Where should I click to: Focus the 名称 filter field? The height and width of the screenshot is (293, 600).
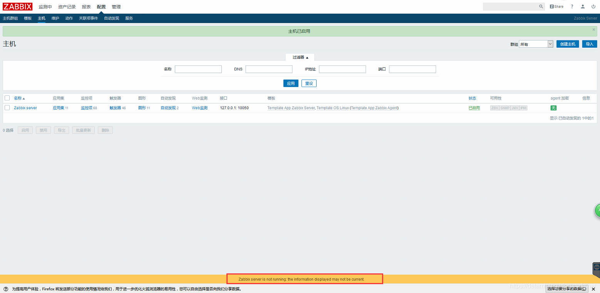198,69
